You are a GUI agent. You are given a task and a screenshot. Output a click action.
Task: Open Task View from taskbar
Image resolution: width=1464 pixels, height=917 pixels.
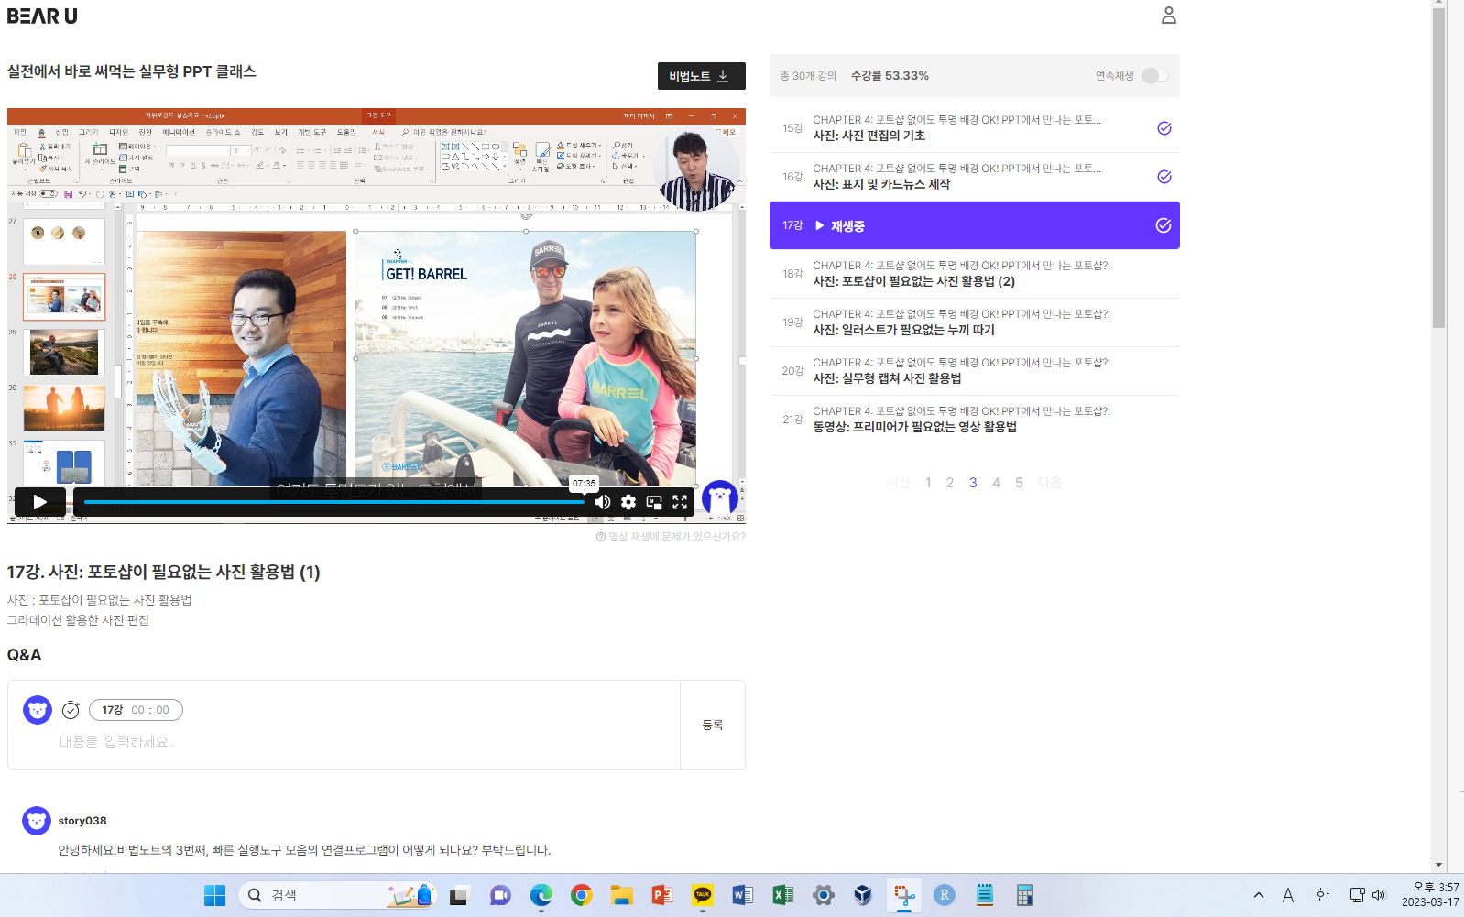[459, 895]
